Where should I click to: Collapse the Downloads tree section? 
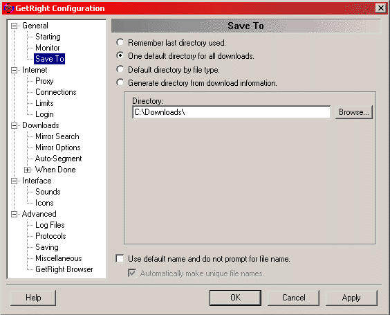click(15, 125)
